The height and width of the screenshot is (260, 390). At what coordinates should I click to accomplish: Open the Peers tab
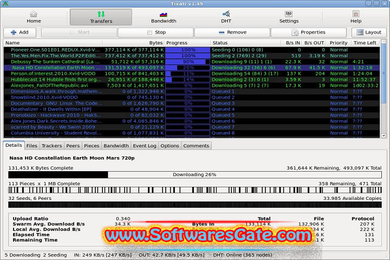click(73, 146)
